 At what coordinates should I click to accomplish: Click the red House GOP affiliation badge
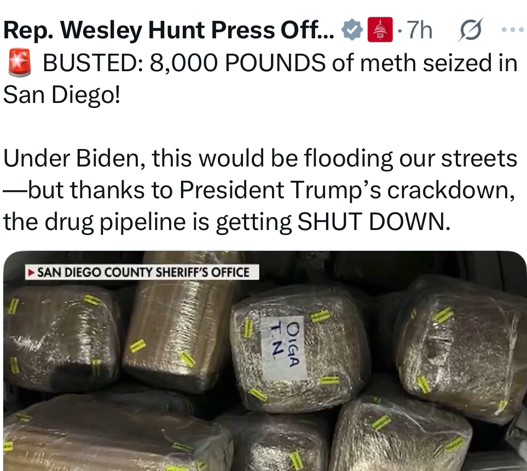pyautogui.click(x=380, y=30)
